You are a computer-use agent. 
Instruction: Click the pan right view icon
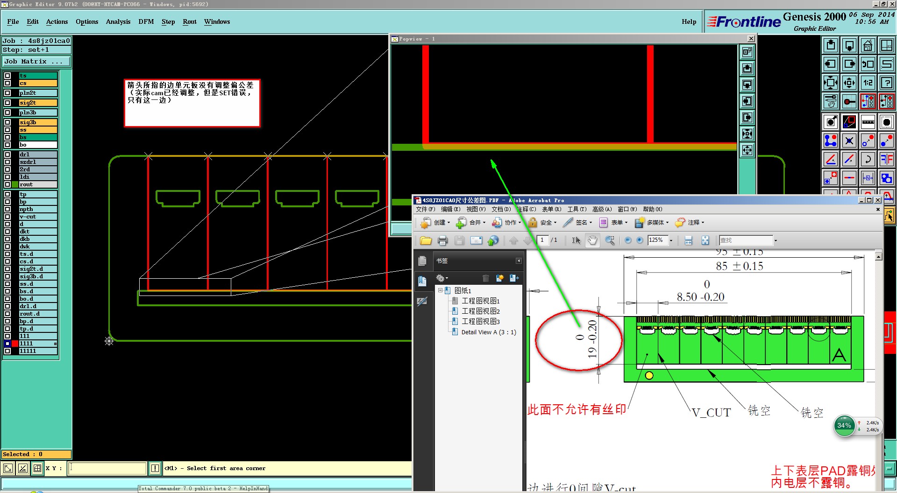tap(849, 64)
